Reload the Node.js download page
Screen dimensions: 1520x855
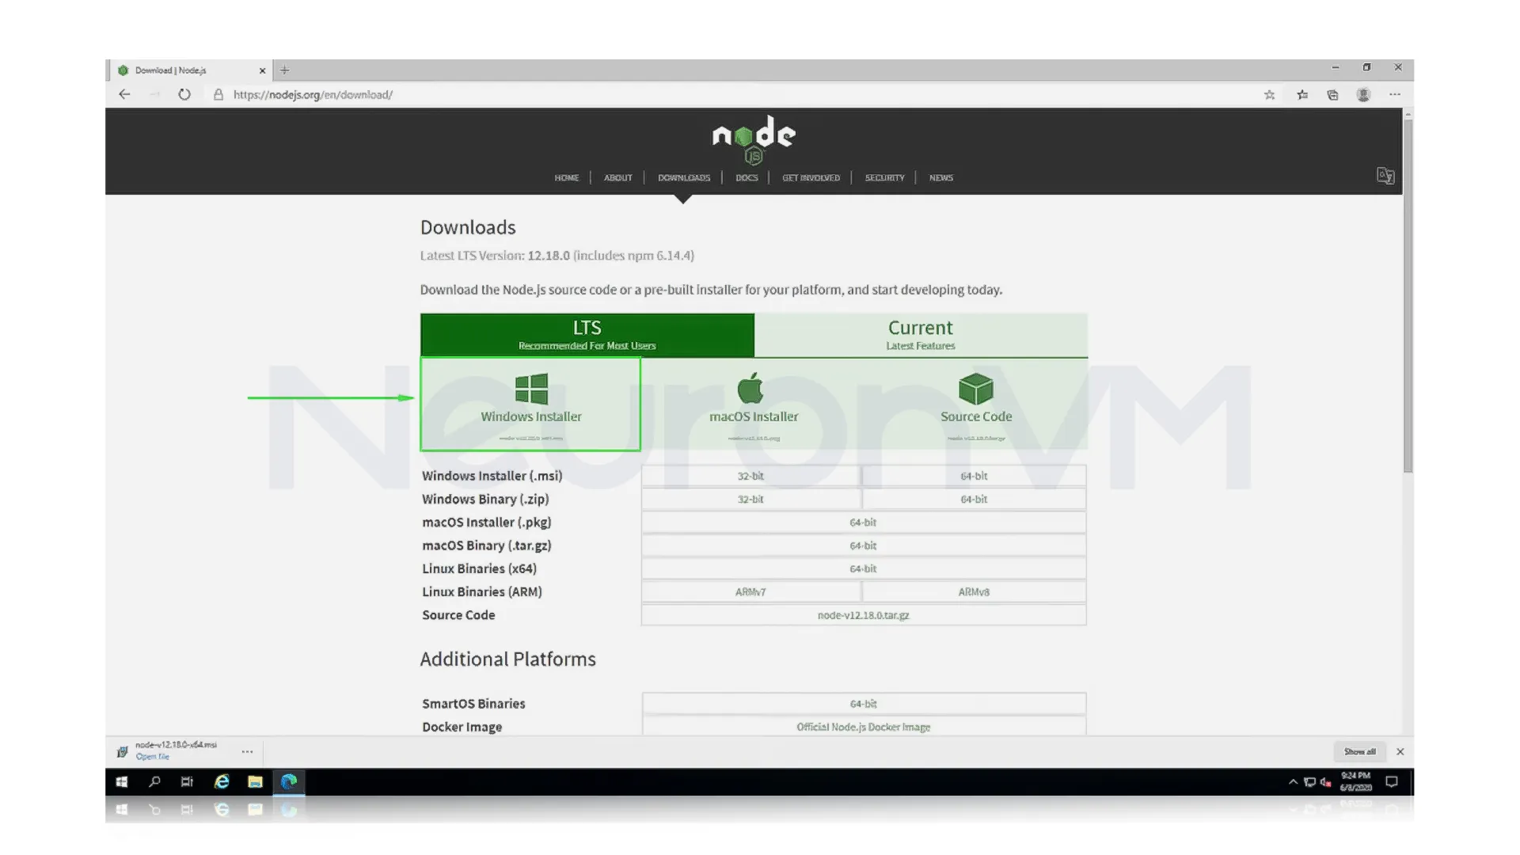click(x=184, y=94)
